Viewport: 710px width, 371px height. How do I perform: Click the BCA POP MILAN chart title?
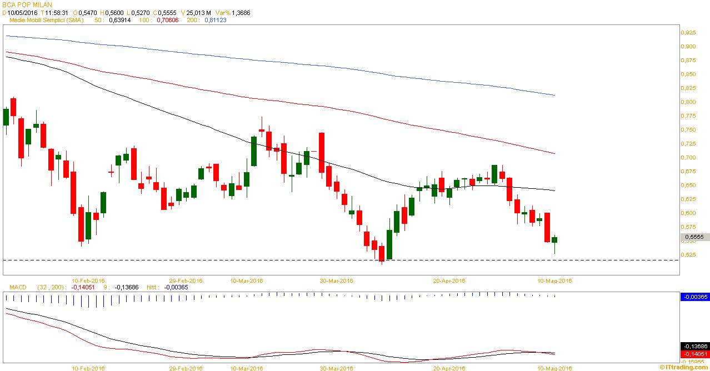[27, 4]
